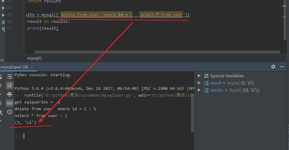The height and width of the screenshot is (150, 289).
Task: Select the 'result' variable name
Action: (215, 83)
